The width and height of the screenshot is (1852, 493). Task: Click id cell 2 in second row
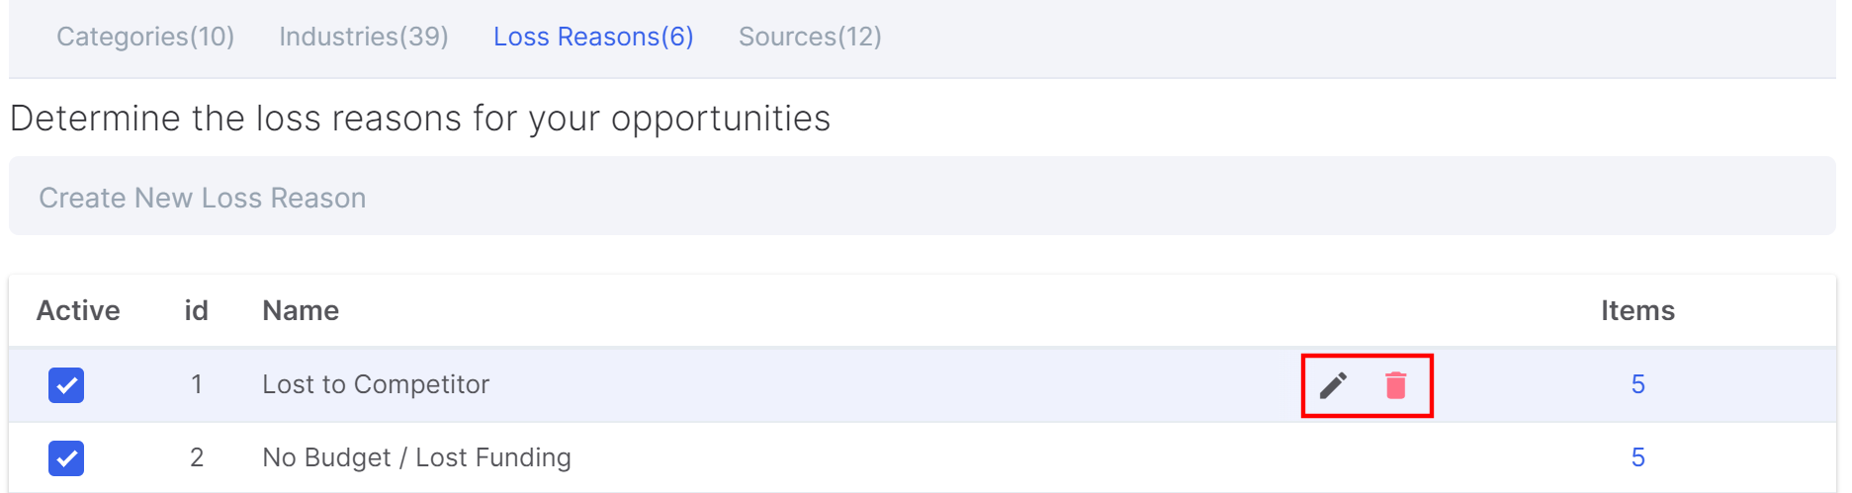pyautogui.click(x=197, y=457)
